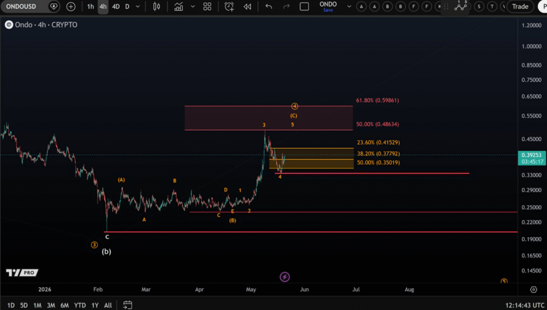Select the 38.20% (0.37792) Fibonacci label
This screenshot has width=547, height=310.
[379, 153]
